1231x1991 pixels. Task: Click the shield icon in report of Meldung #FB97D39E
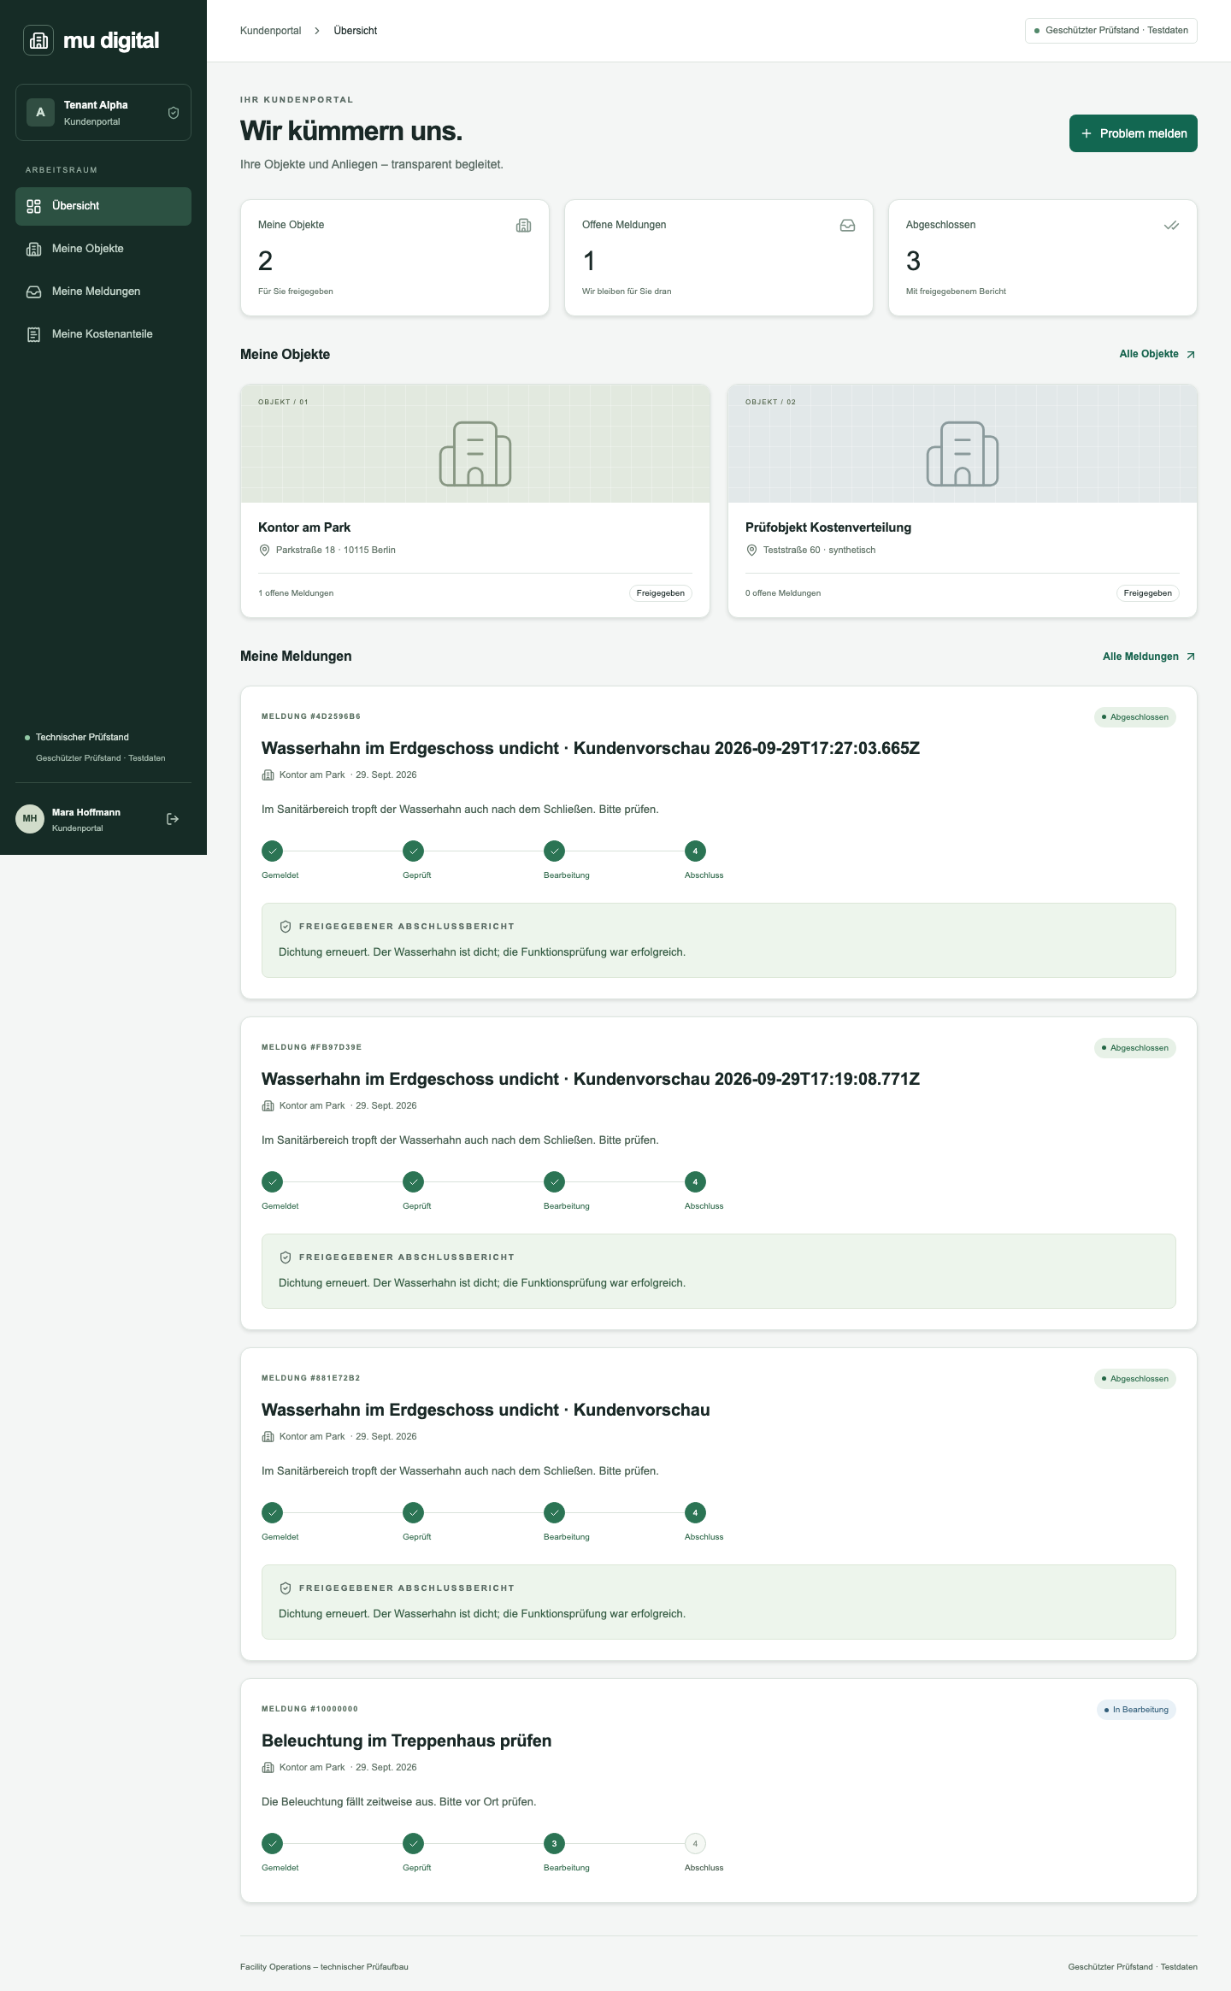point(286,1258)
